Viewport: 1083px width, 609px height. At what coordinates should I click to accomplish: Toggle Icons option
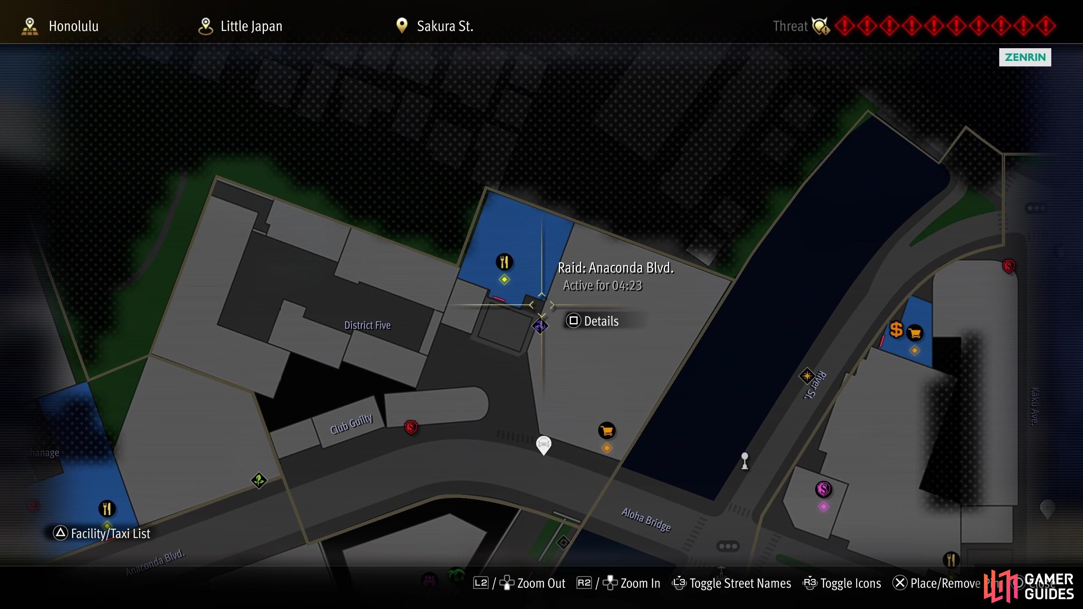coord(842,583)
